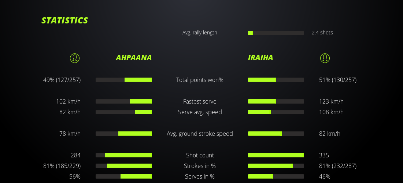Viewport: 403px width, 183px height.
Task: Click Iraiha's Fastest serve bar
Action: click(276, 101)
